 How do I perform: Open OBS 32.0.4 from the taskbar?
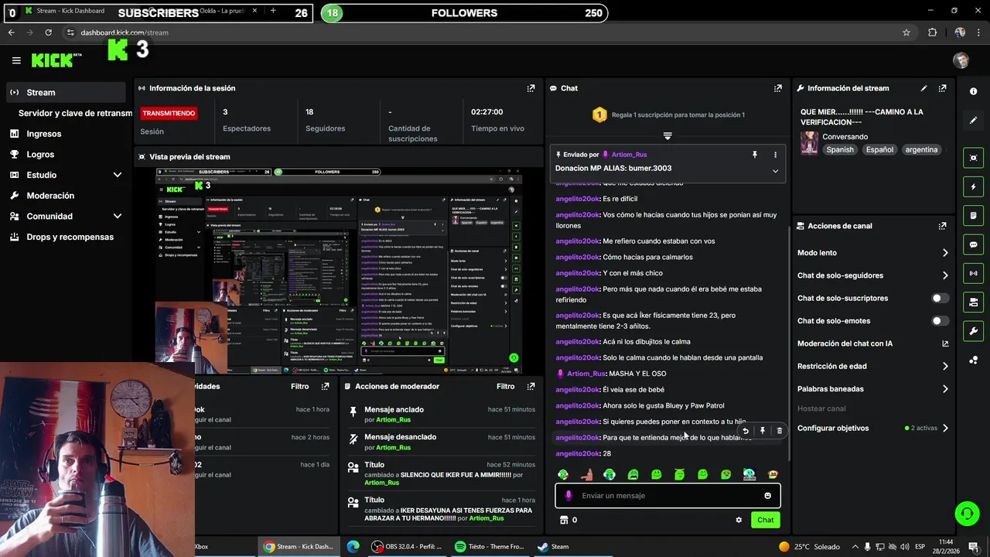[x=406, y=546]
